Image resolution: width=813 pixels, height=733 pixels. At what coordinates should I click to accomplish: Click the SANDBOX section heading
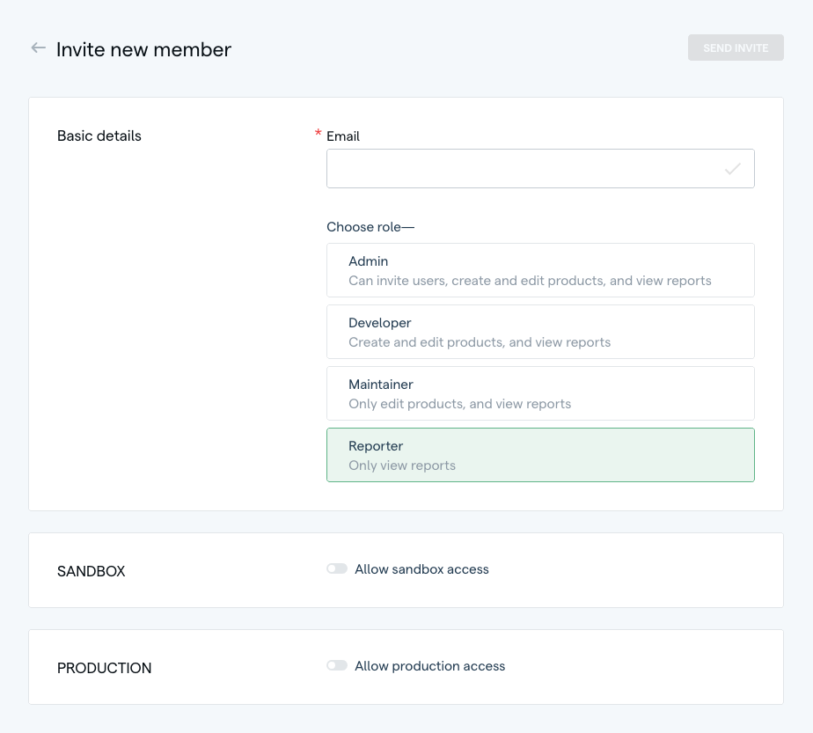coord(91,571)
